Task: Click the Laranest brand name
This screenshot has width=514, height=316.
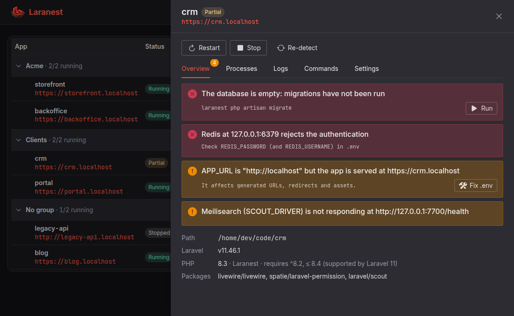Action: (46, 12)
